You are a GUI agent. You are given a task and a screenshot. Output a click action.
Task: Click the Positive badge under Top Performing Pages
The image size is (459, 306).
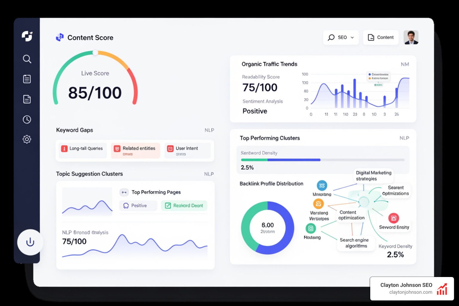138,206
